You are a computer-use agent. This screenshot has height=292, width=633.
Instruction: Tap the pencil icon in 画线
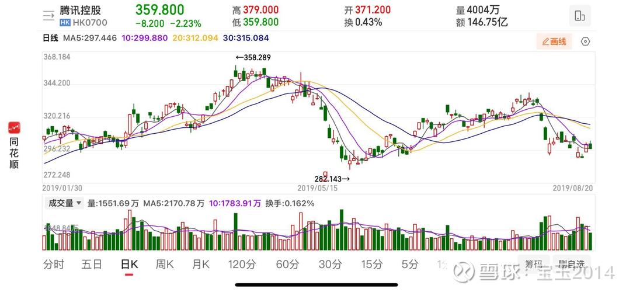545,41
